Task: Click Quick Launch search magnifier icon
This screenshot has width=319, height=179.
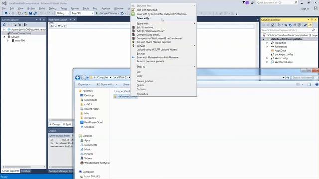Action: pyautogui.click(x=296, y=2)
